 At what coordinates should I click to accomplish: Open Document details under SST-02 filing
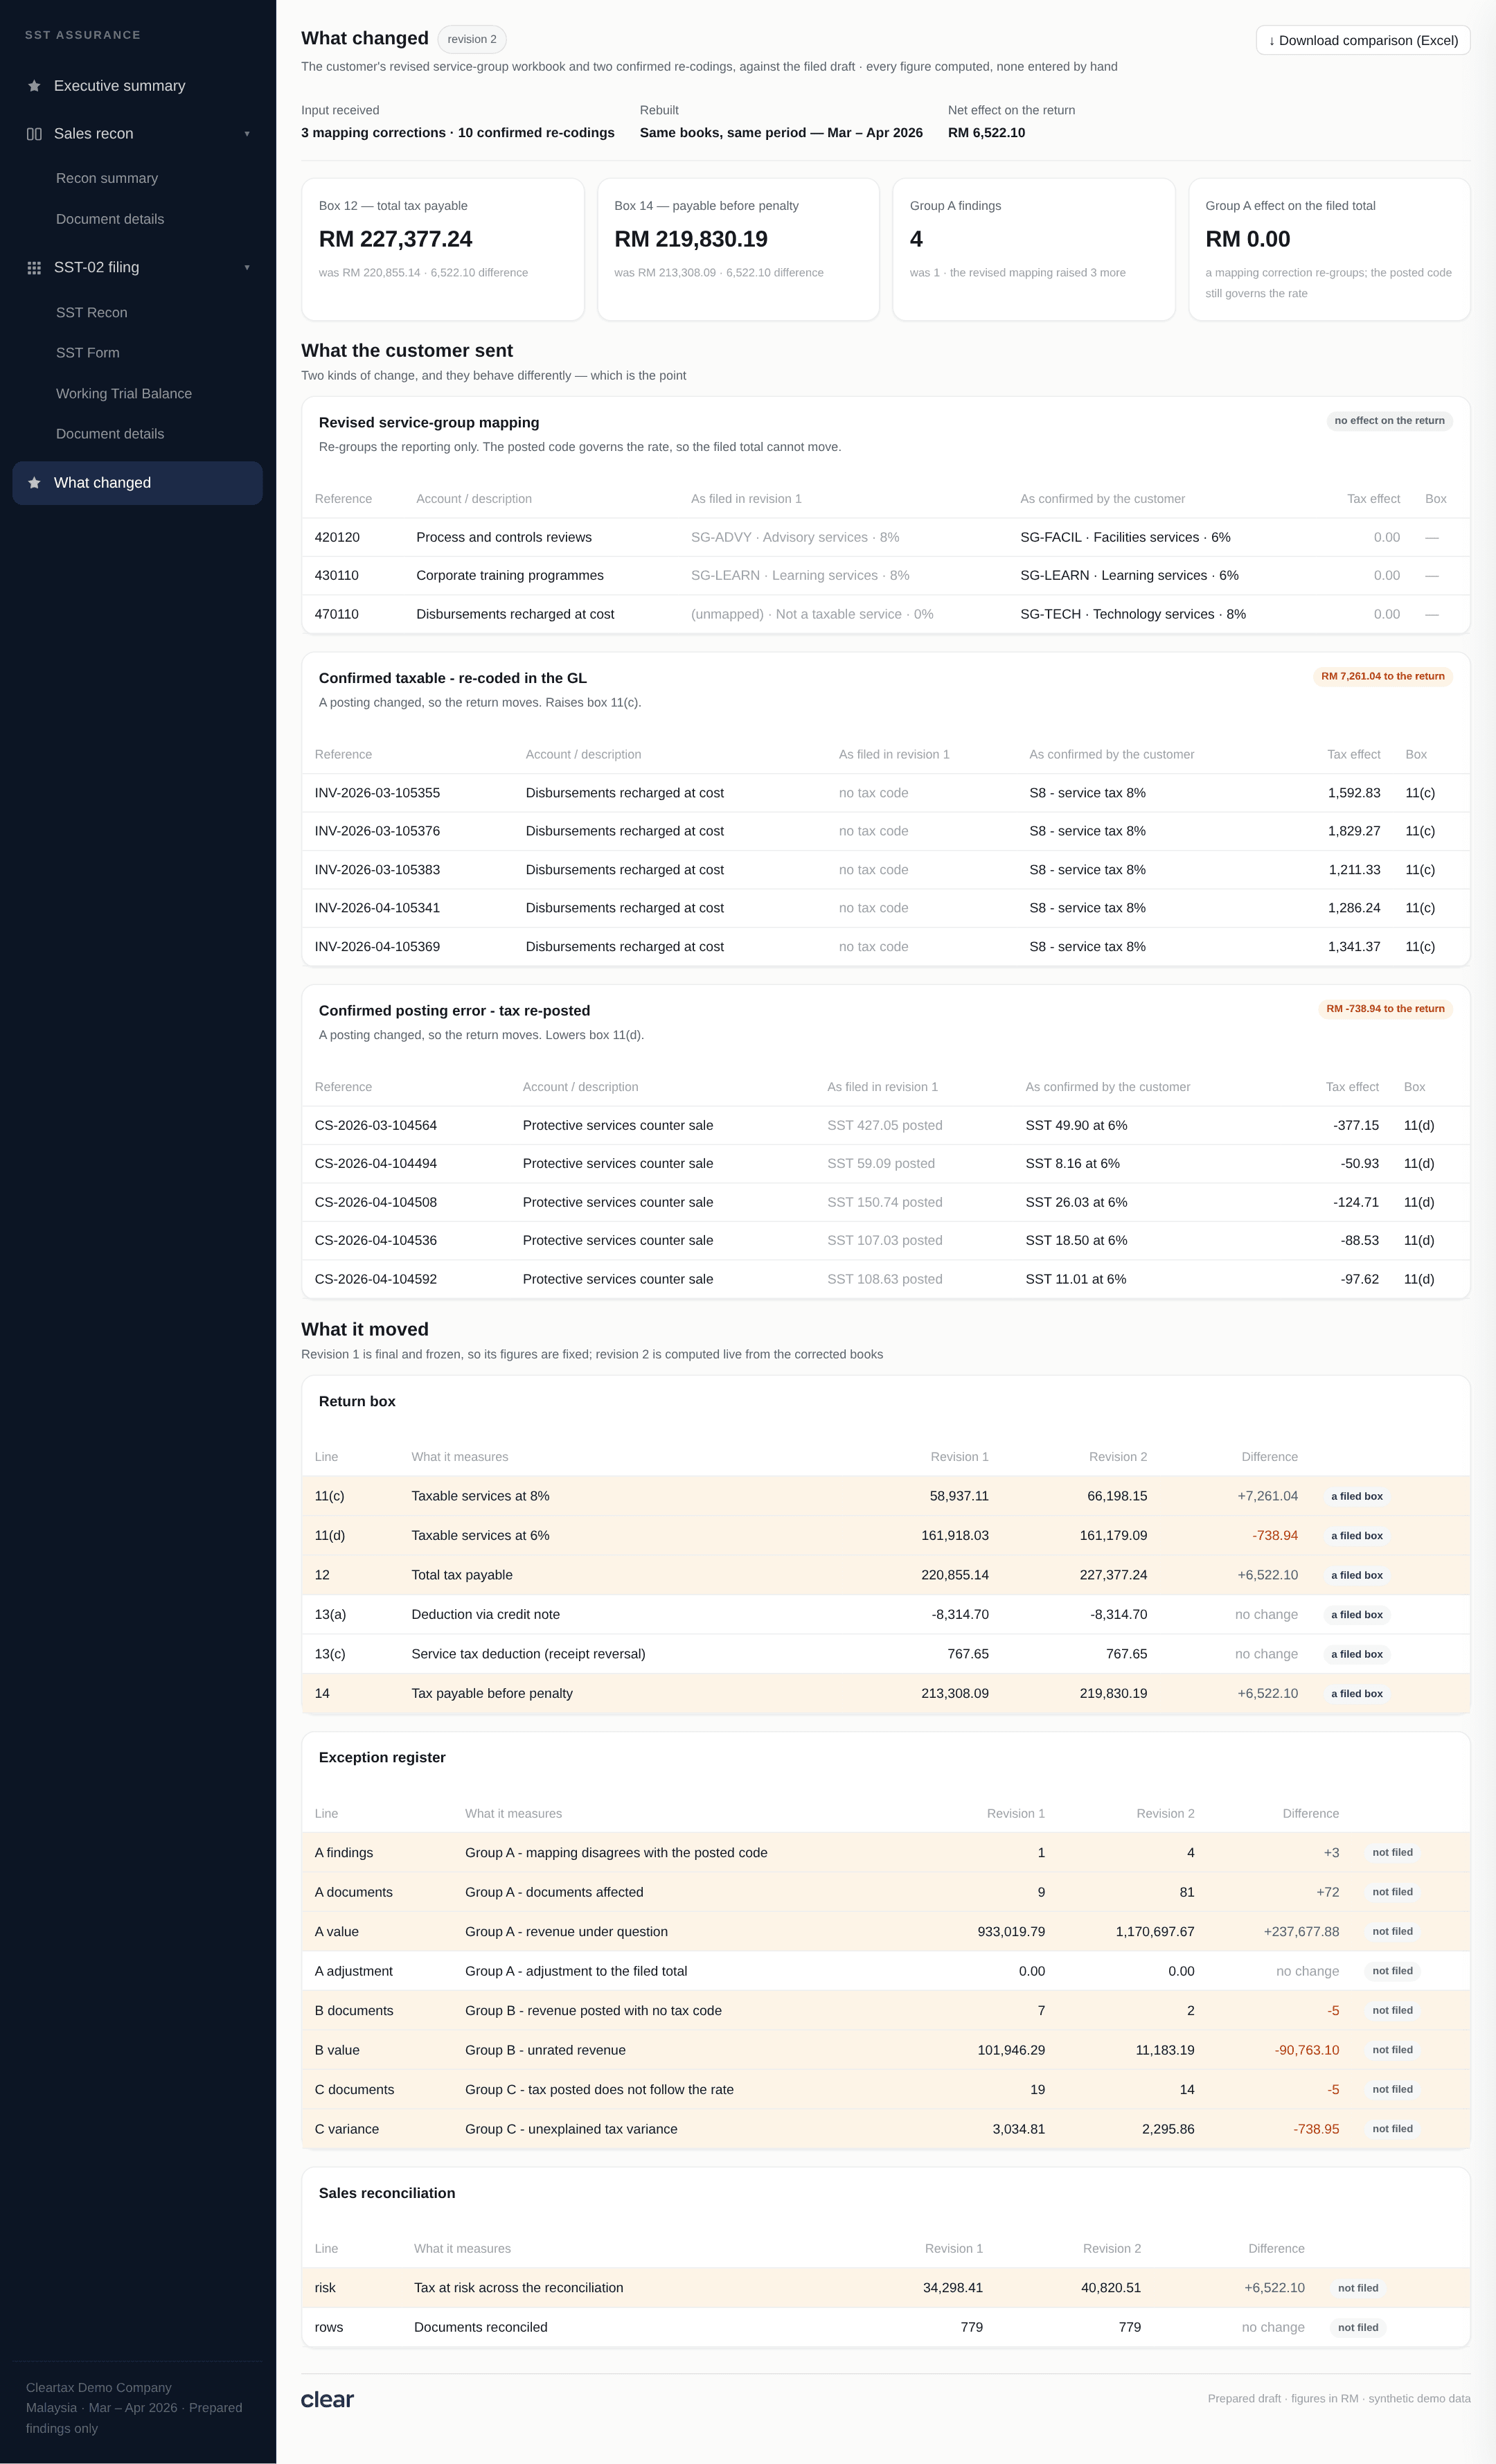(110, 434)
